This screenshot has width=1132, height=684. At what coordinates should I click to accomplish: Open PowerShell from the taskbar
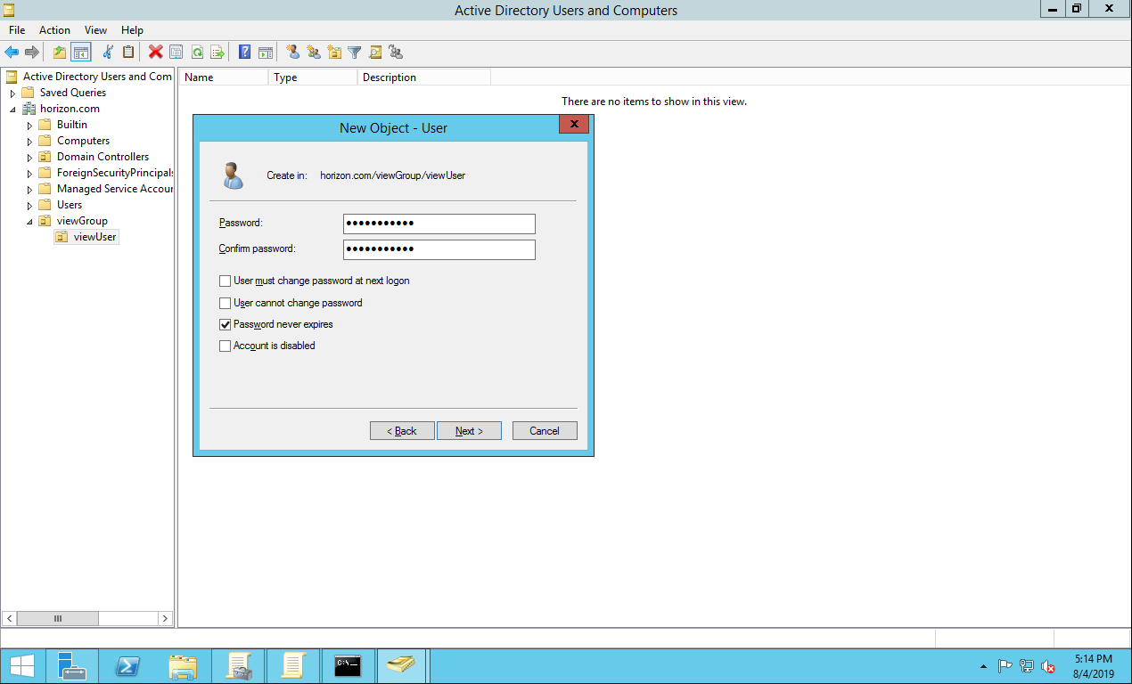[x=127, y=666]
